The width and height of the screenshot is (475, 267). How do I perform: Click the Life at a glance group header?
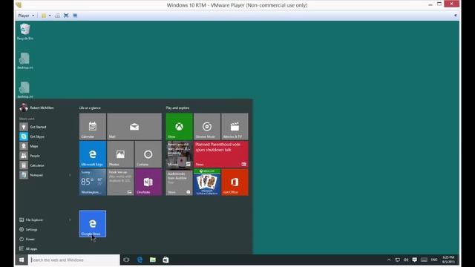(x=90, y=108)
